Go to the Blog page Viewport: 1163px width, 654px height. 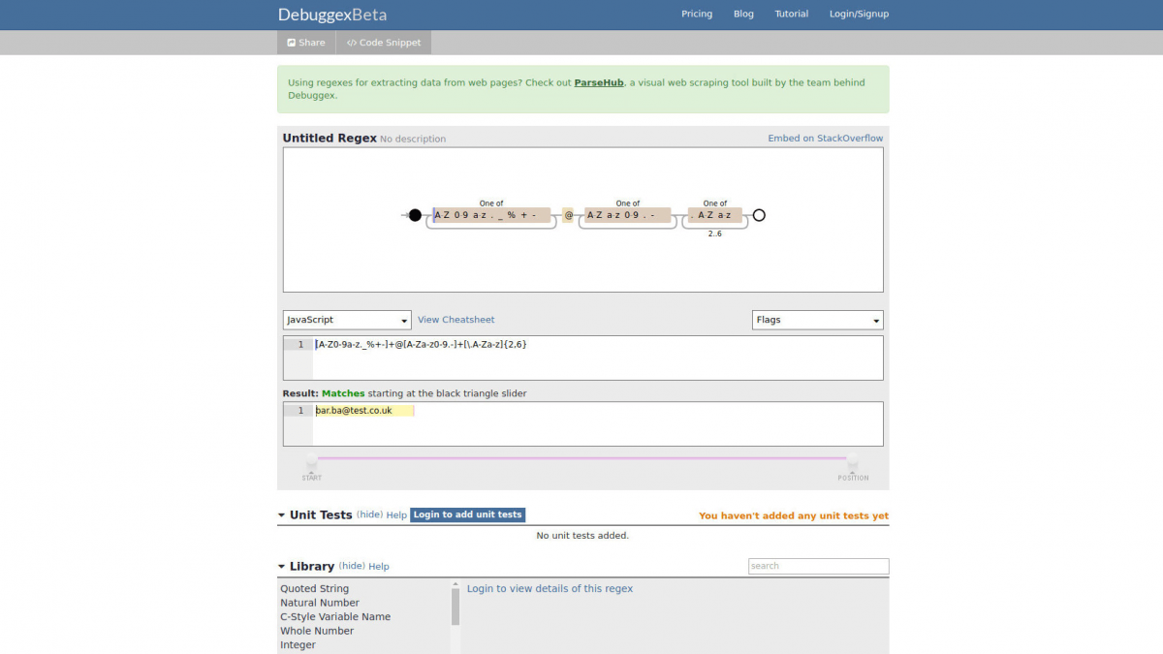click(x=743, y=15)
